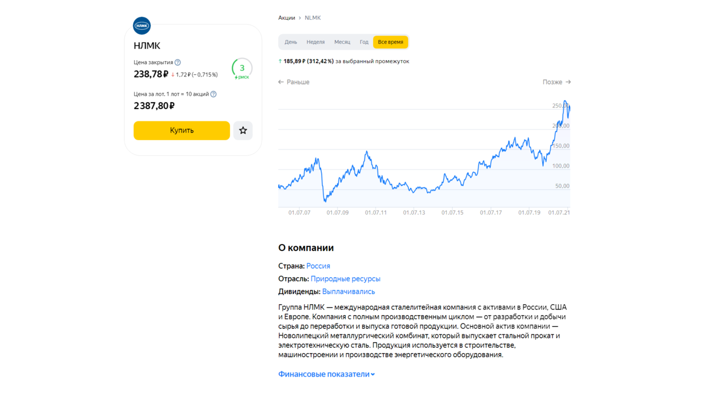
Task: Expand the Финансовые показатели section
Action: click(327, 374)
